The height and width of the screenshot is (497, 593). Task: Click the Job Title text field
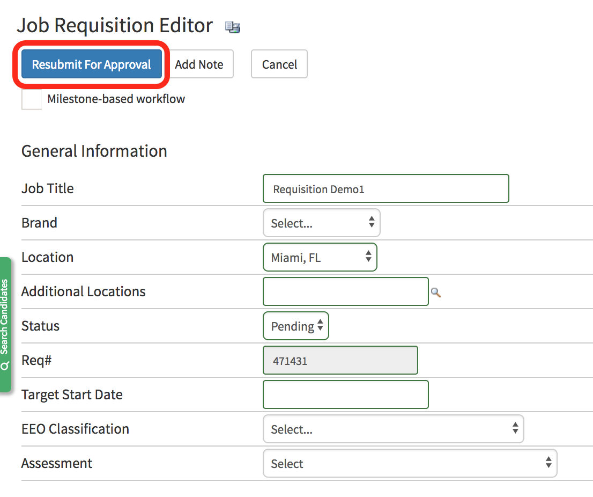pyautogui.click(x=386, y=189)
